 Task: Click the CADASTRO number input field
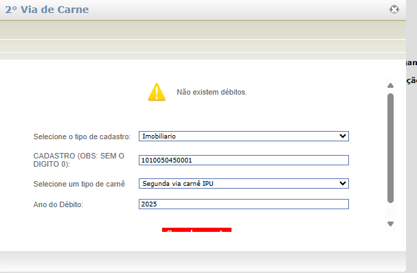click(244, 160)
